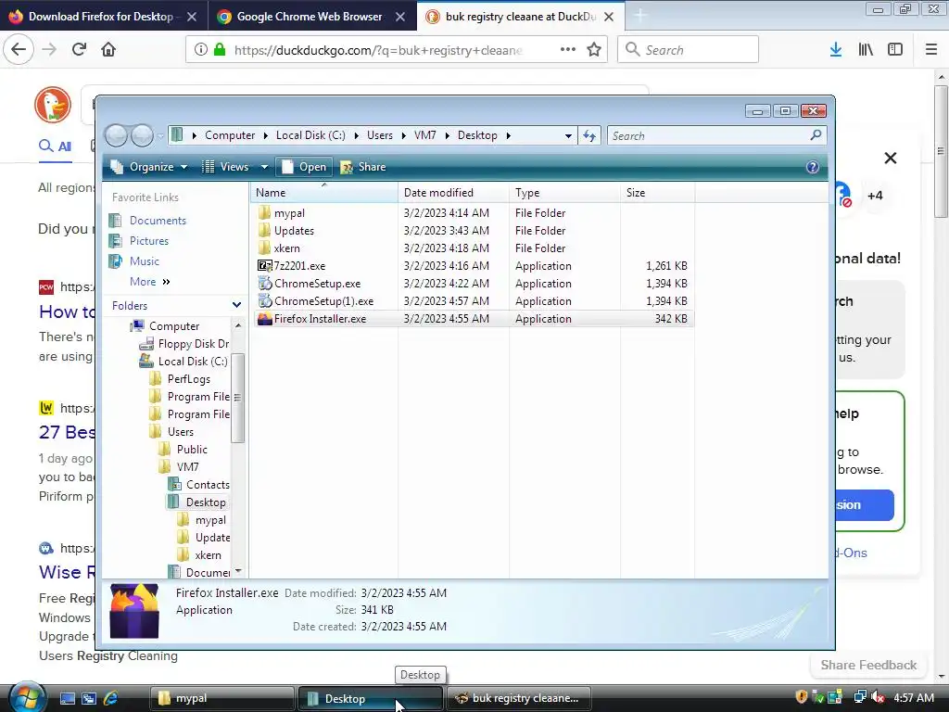Click DuckDuckGo logo
Viewport: 949px width, 712px height.
[53, 105]
